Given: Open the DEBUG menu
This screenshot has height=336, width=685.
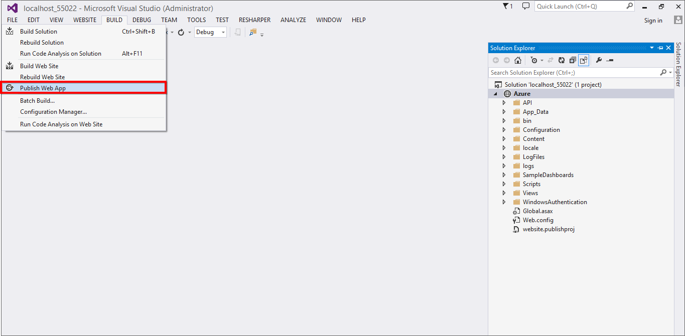Looking at the screenshot, I should coord(142,20).
